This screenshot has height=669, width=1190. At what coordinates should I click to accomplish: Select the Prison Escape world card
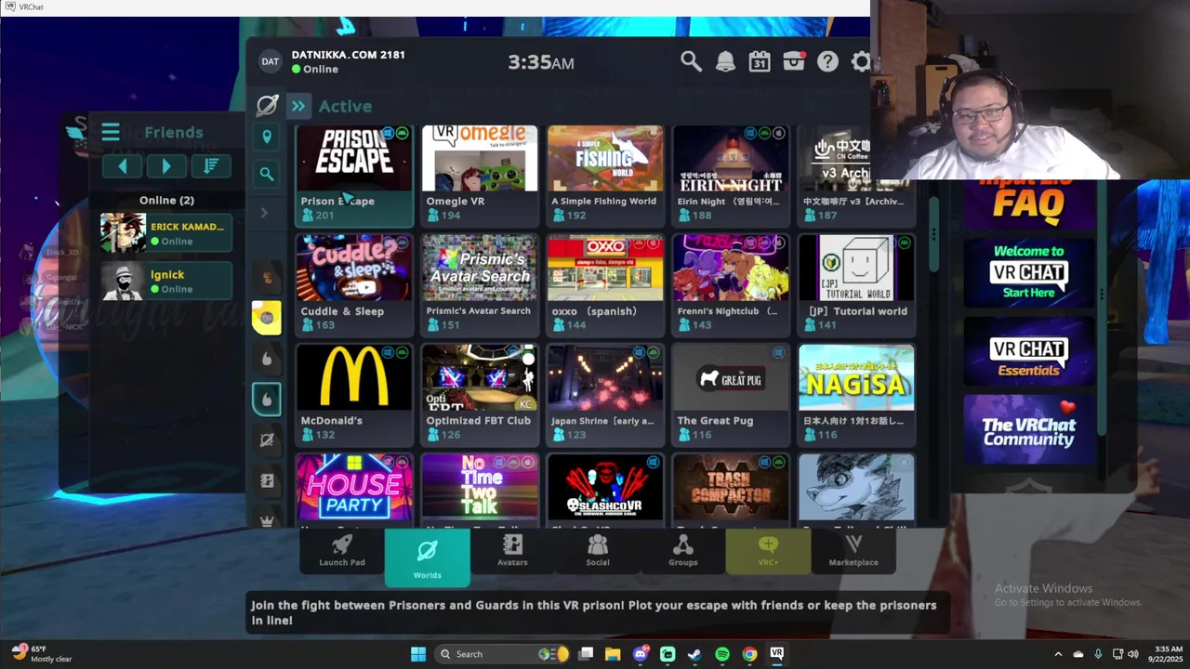(x=354, y=176)
